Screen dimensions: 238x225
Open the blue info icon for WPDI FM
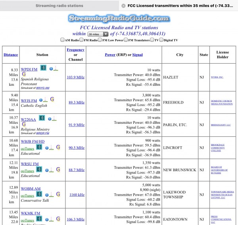(51, 69)
